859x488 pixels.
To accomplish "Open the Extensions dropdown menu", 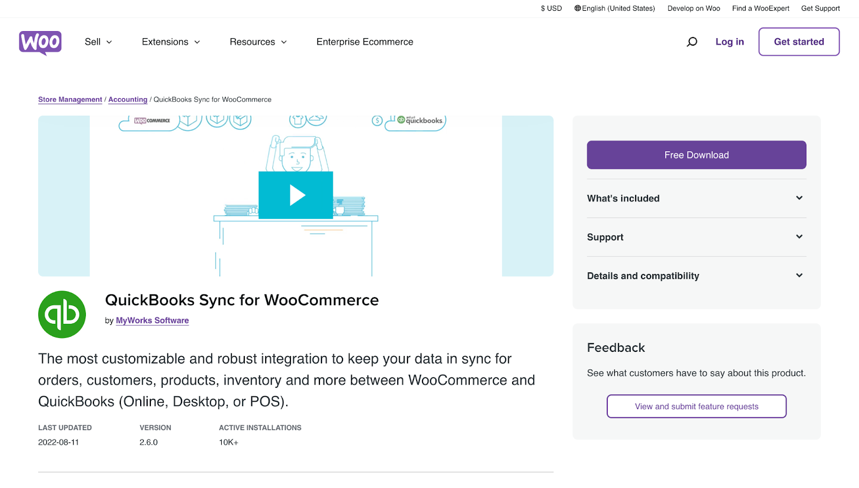I will point(171,42).
